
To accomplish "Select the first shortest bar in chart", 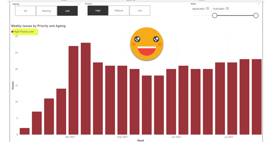I will point(25,131).
